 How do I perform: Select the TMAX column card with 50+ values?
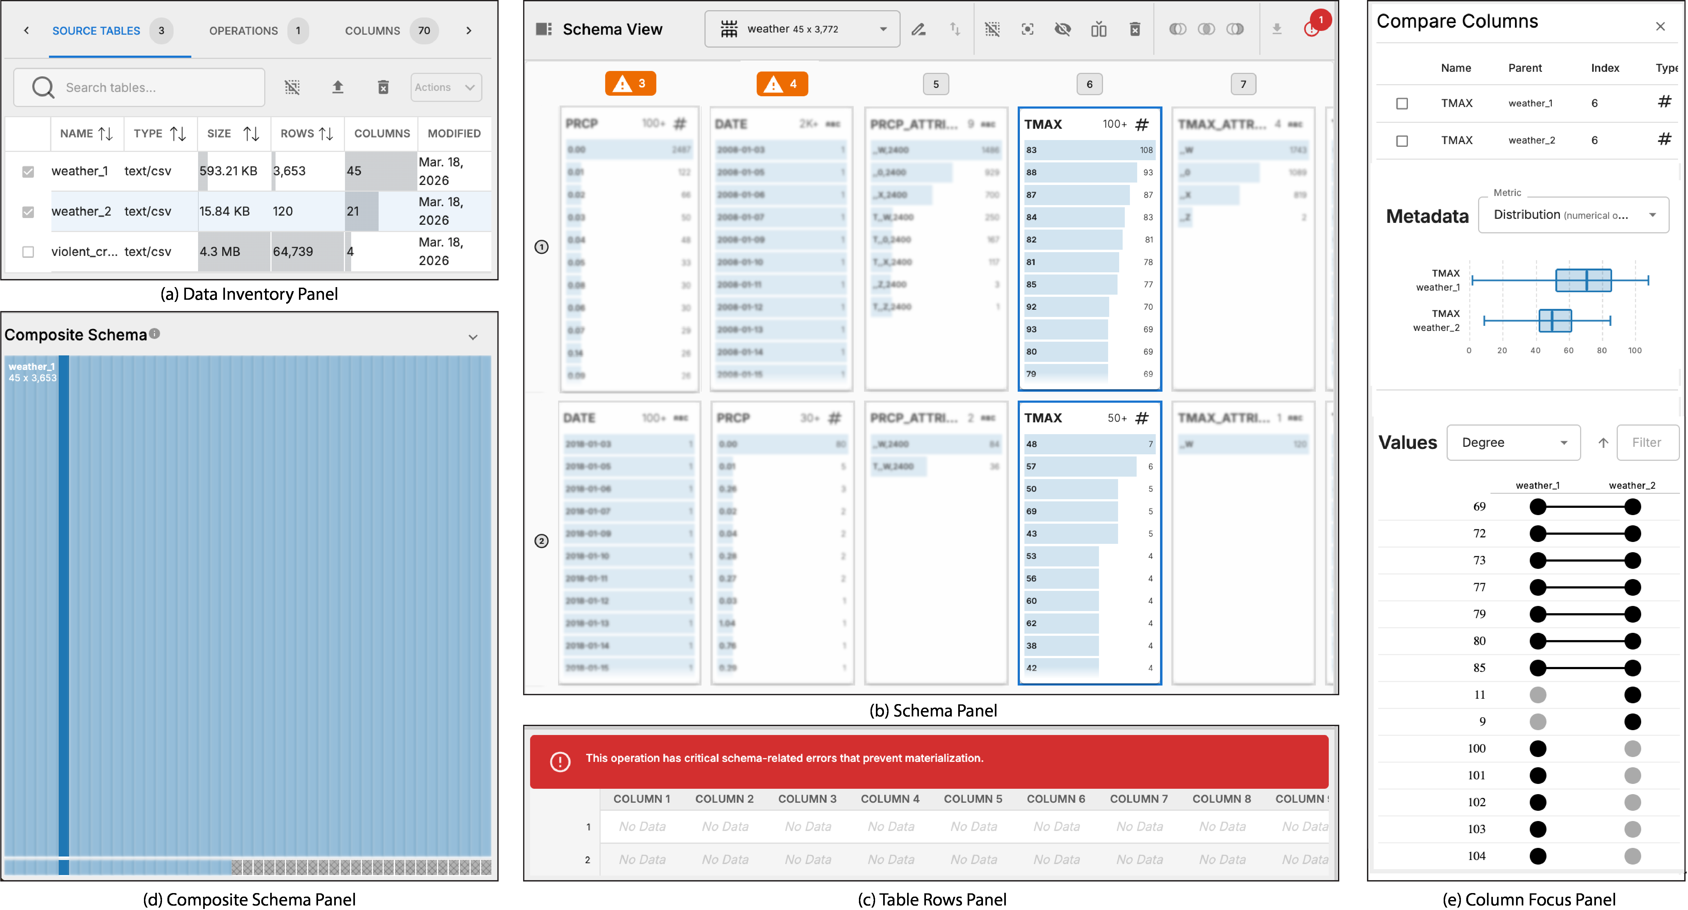pos(1090,543)
